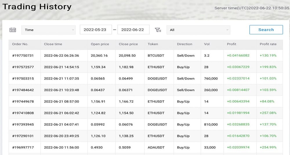Click the ADAUSDT token cell
The width and height of the screenshot is (290, 155).
[x=156, y=147]
